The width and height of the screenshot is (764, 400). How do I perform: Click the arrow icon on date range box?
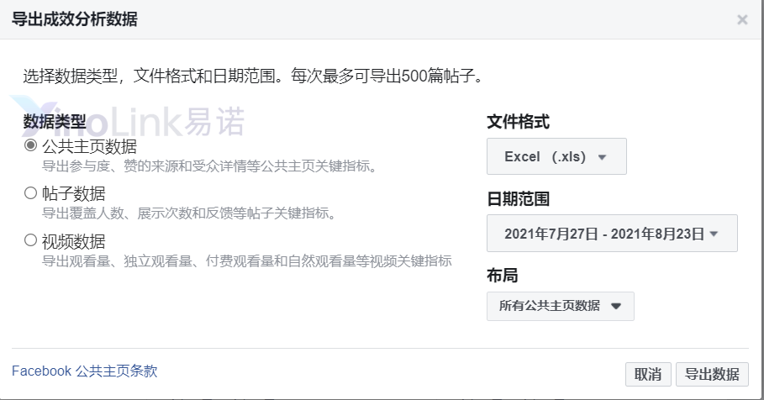pyautogui.click(x=714, y=234)
